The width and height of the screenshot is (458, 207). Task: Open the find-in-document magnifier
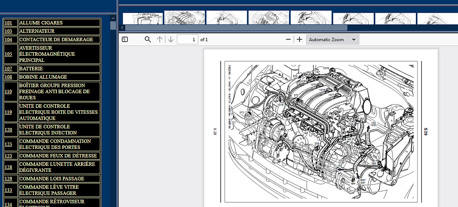(x=148, y=39)
